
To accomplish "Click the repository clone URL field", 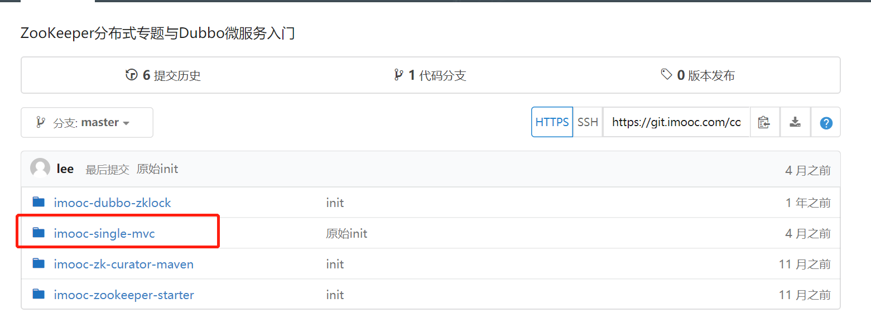I will (676, 122).
